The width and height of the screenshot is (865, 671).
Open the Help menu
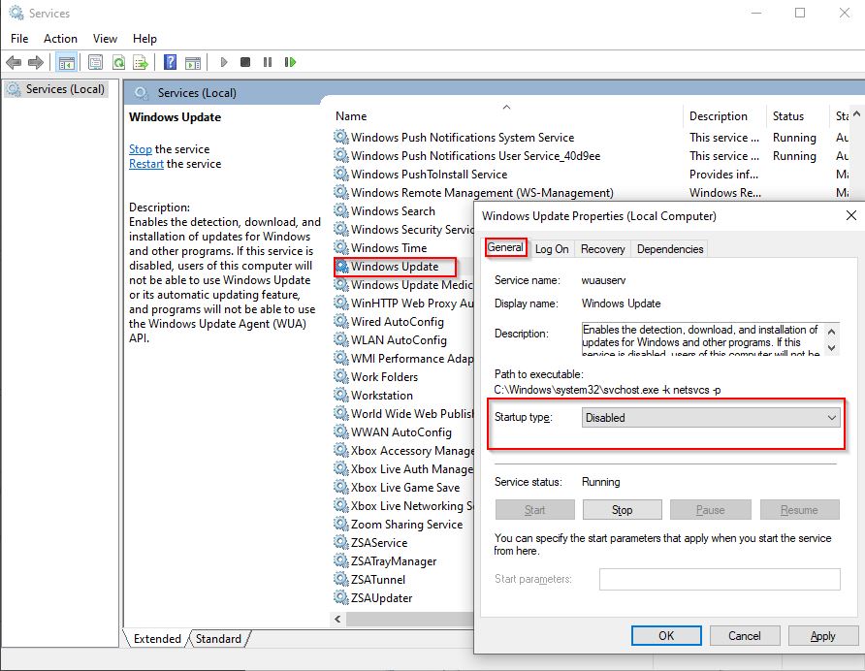(x=144, y=39)
